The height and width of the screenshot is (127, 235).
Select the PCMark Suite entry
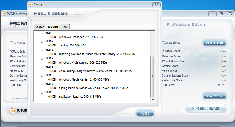[18, 52]
